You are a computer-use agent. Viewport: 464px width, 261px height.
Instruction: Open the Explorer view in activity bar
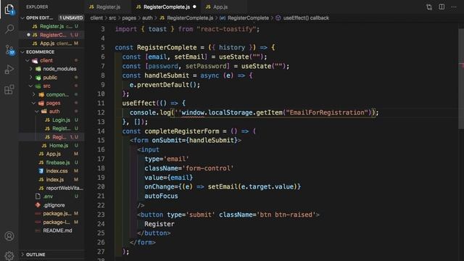click(x=9, y=9)
